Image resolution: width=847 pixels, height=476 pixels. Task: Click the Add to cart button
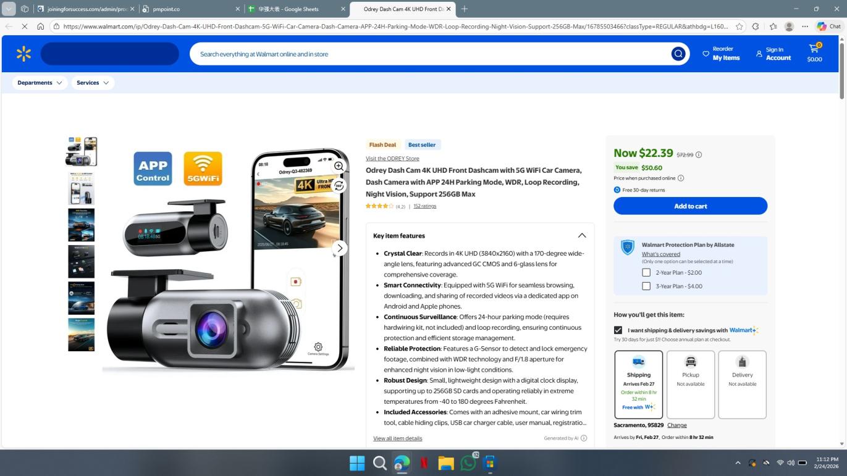click(690, 206)
